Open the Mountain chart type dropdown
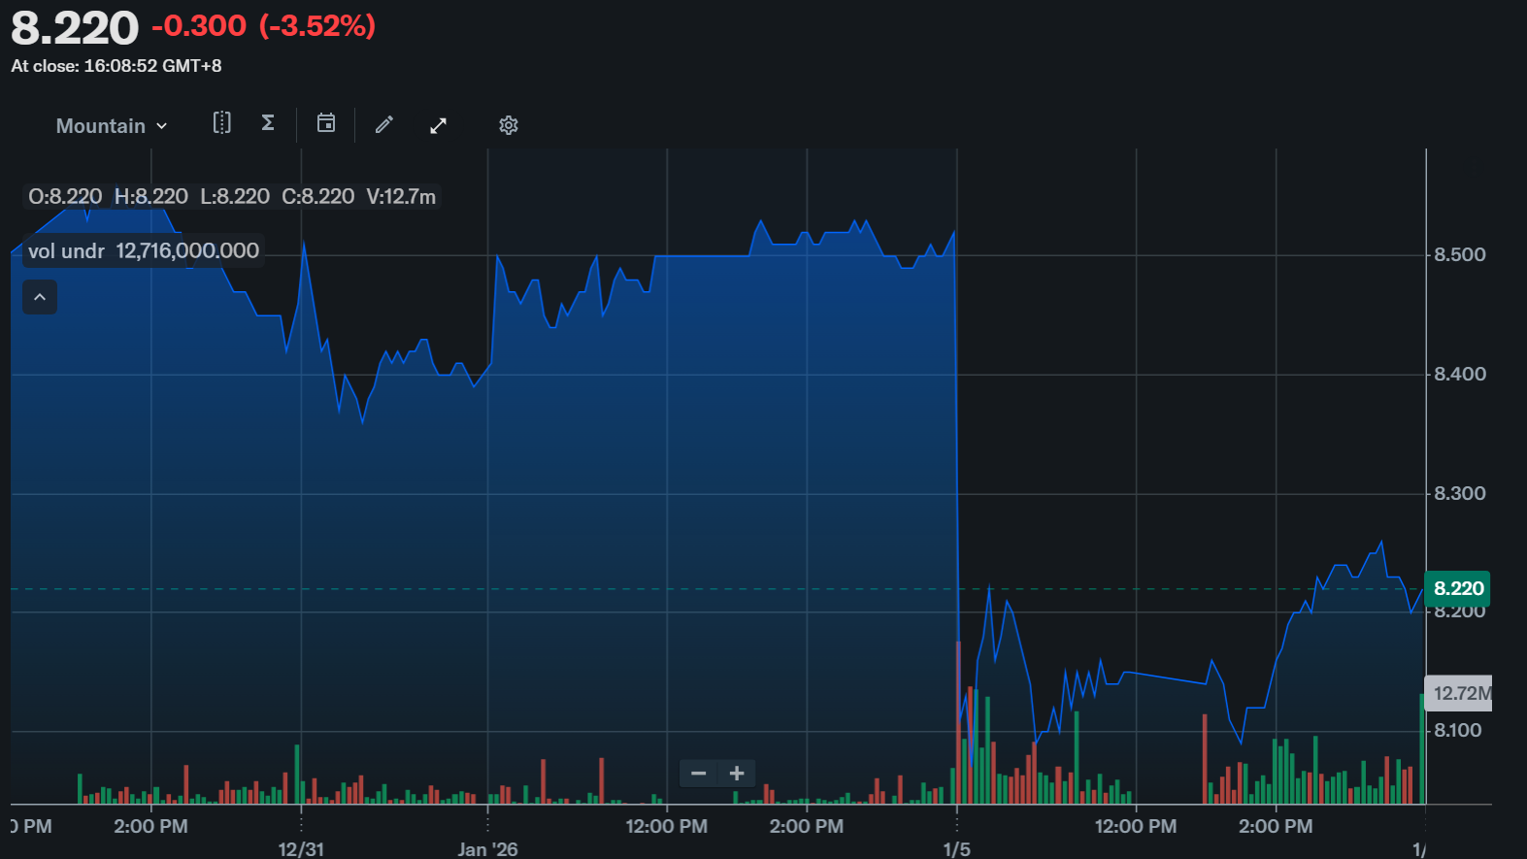Image resolution: width=1527 pixels, height=859 pixels. click(112, 126)
